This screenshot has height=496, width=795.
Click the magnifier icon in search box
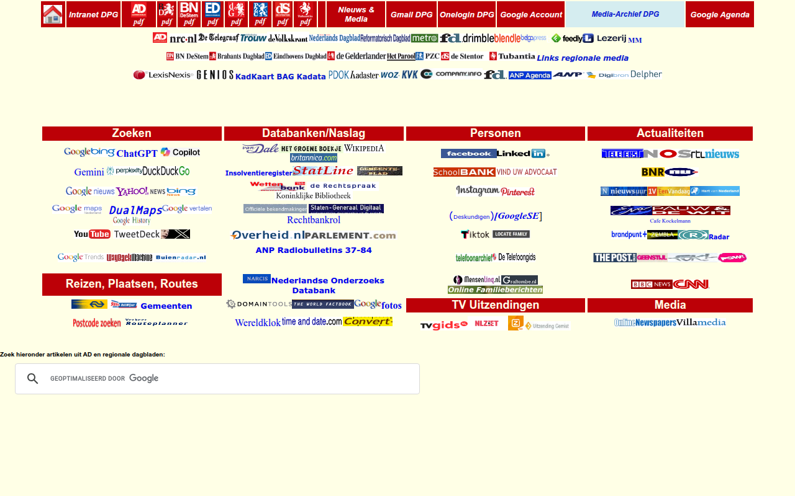point(33,379)
